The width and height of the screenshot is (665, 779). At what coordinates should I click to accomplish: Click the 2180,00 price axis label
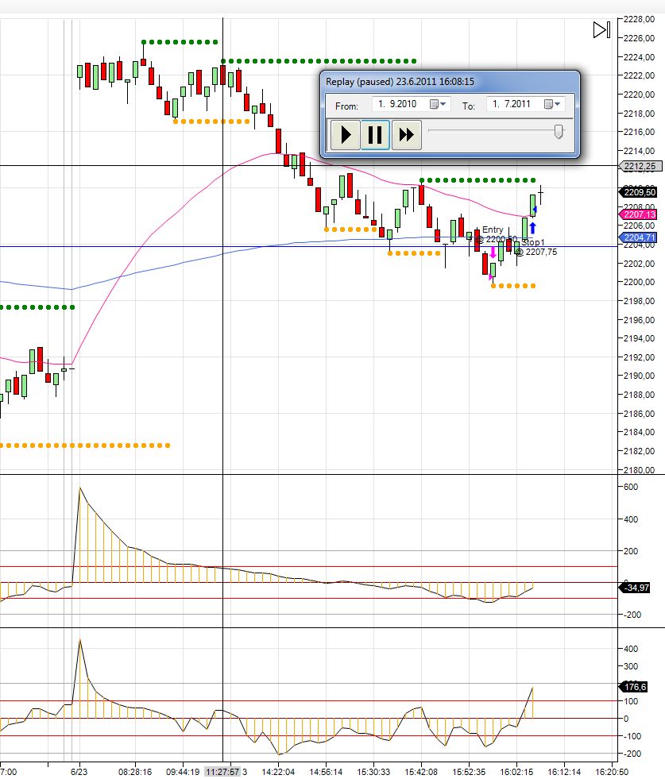point(639,469)
